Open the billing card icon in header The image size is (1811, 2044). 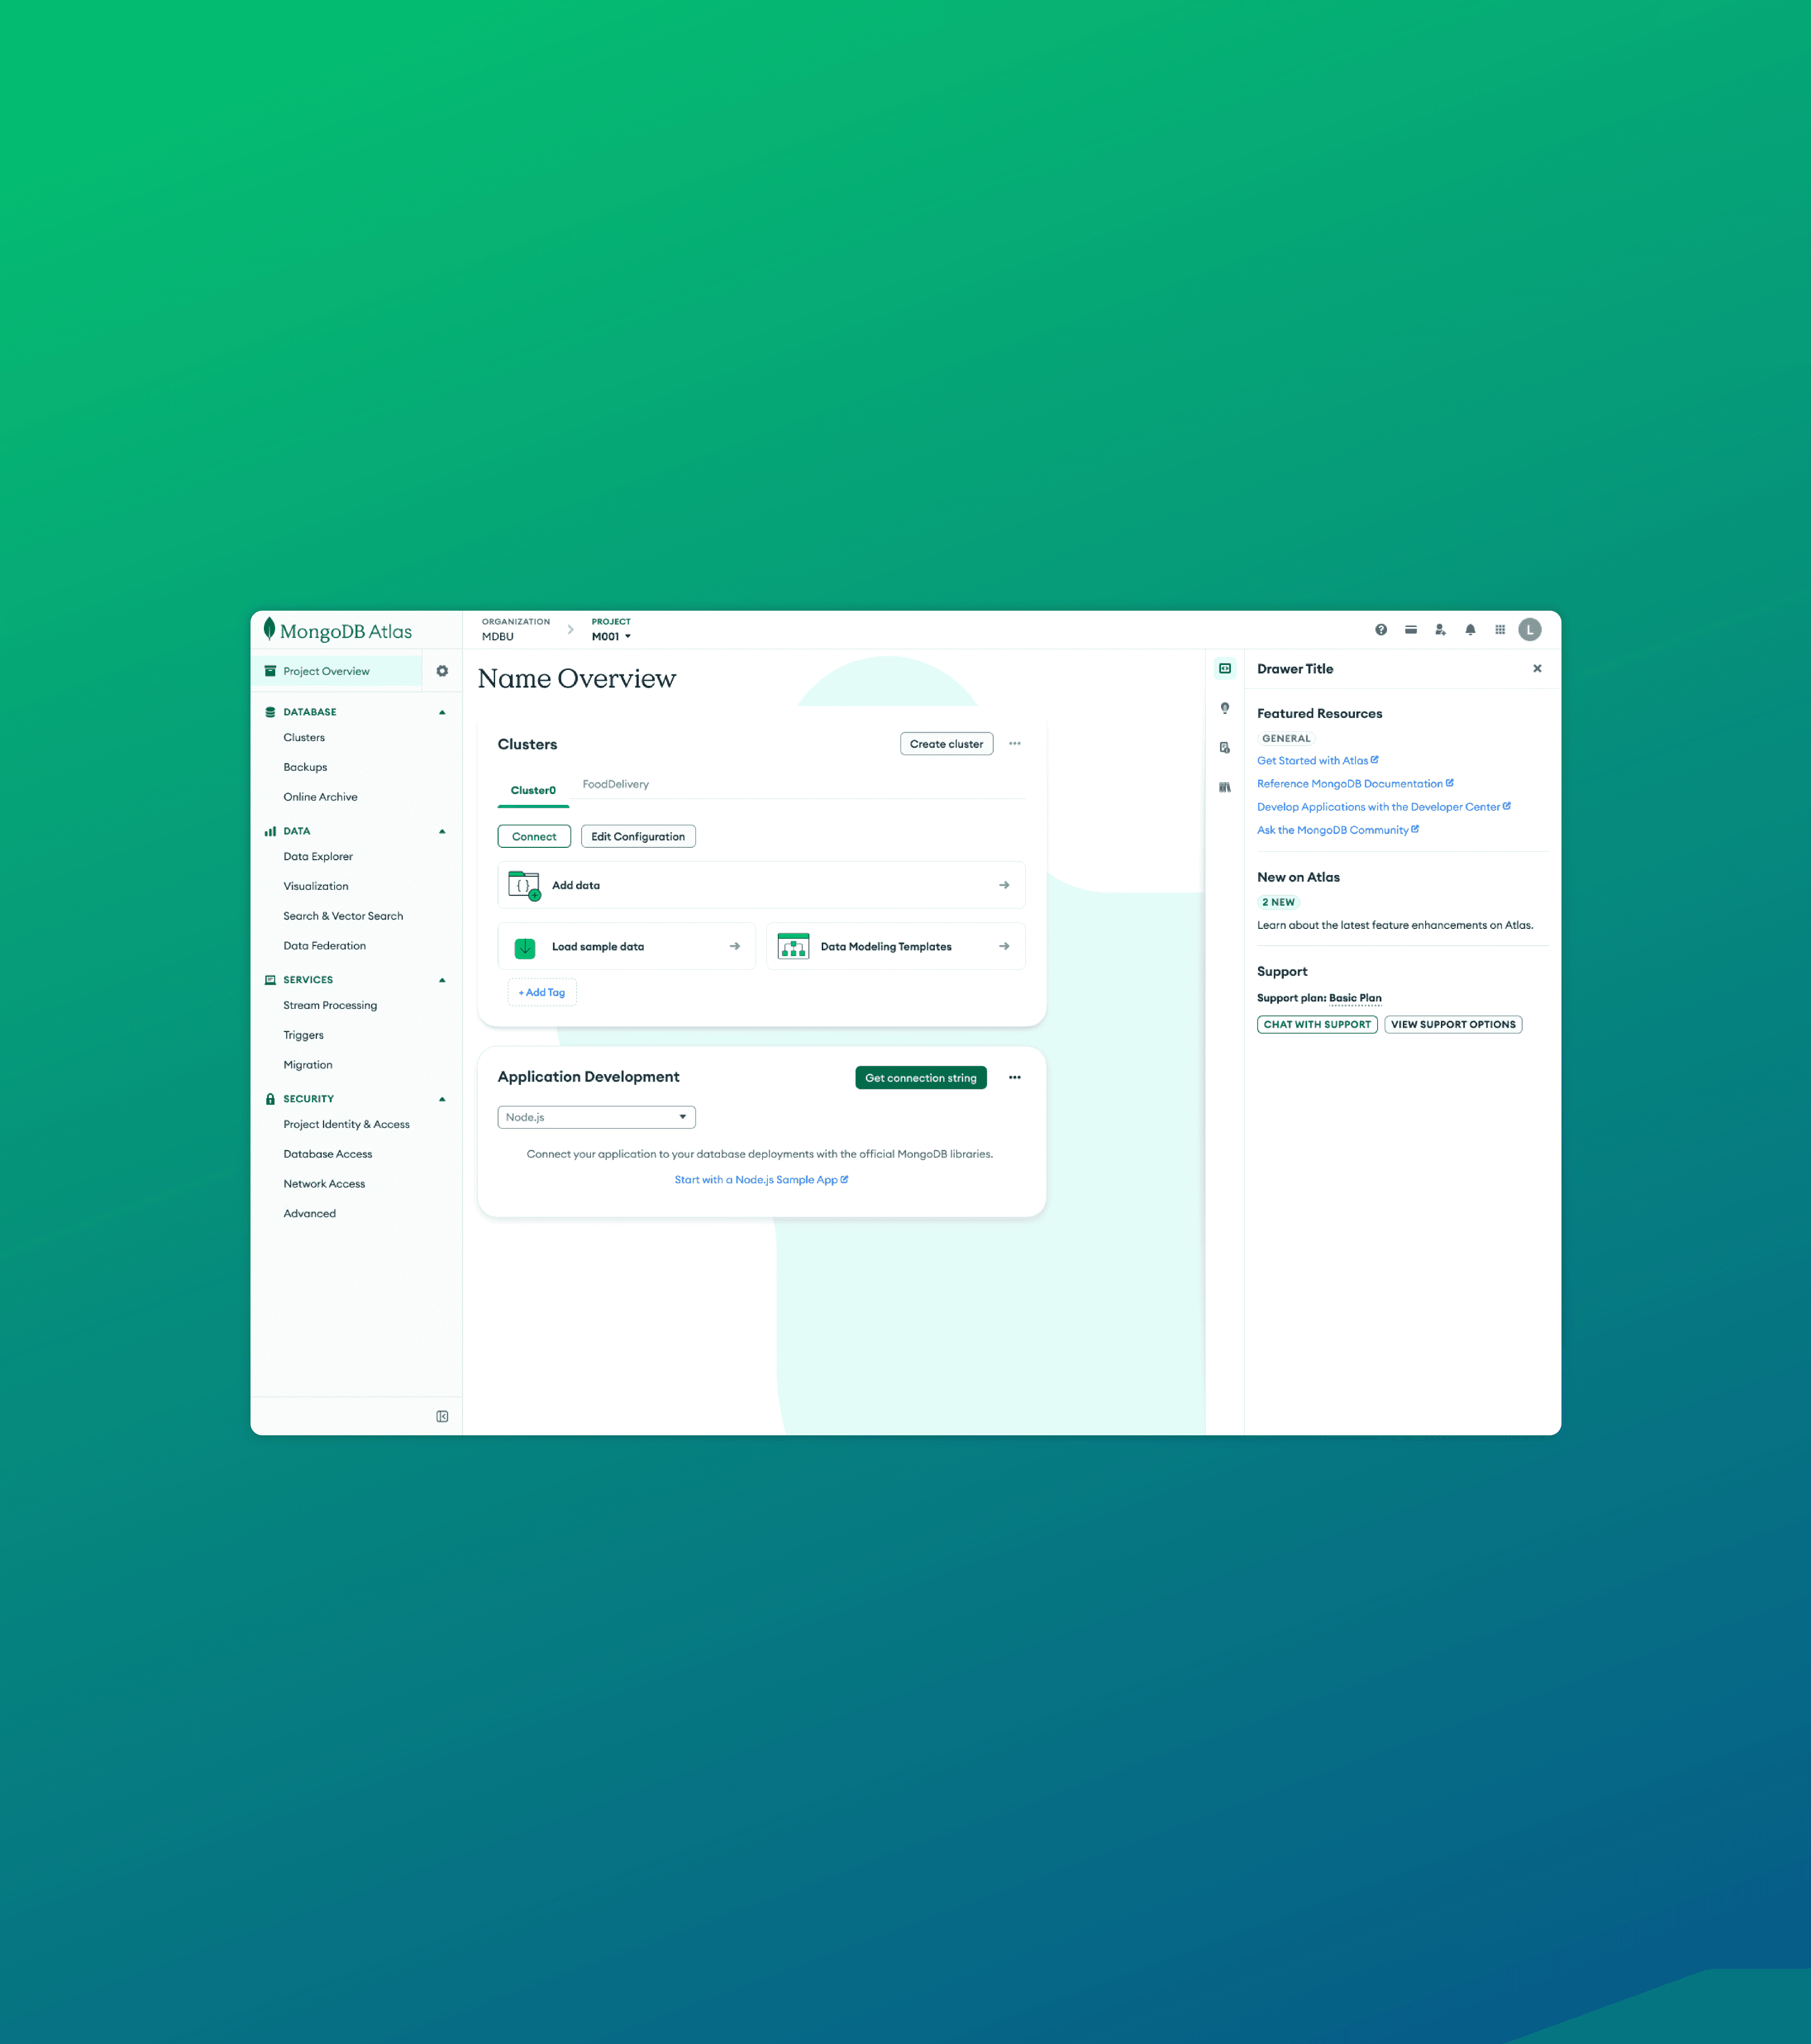coord(1411,630)
